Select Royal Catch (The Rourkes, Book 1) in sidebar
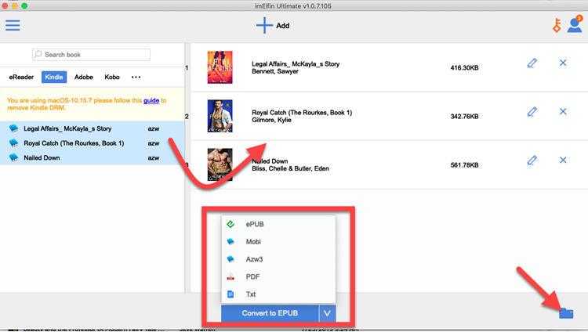This screenshot has width=588, height=332. tap(93, 143)
